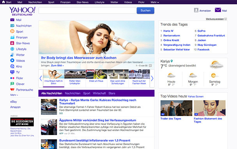Click the icon beside Werbung anzeigen

(226, 19)
